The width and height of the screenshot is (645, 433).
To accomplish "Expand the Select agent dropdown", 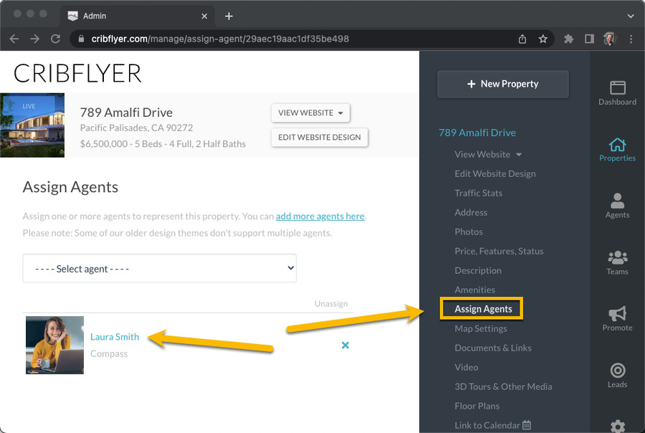I will 160,268.
